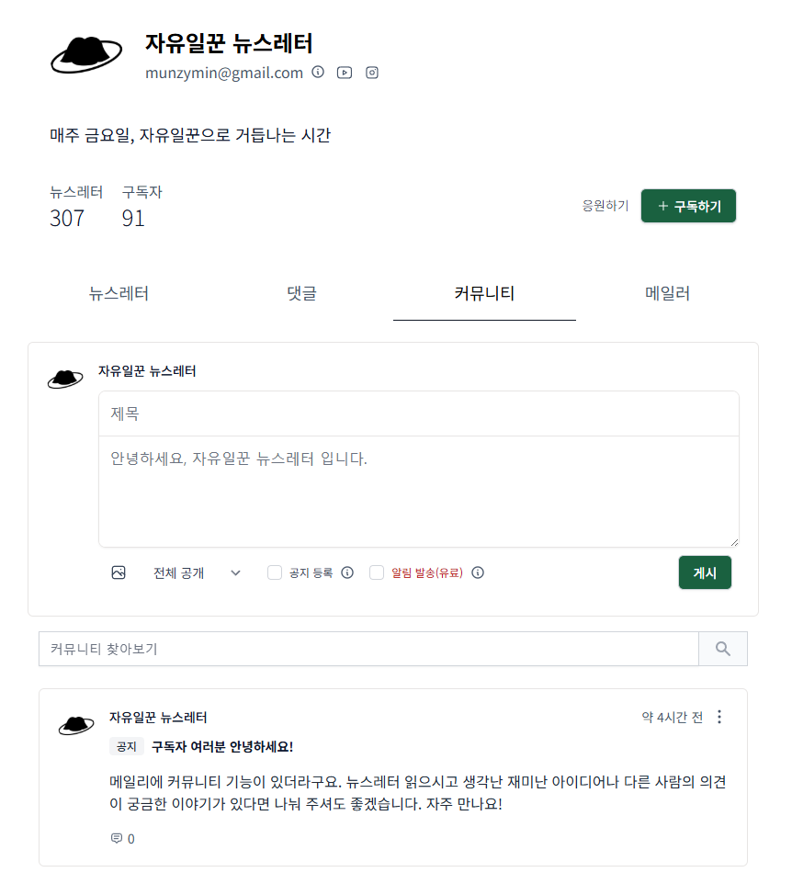Click the search magnifier in 커뮤니티 찾아보기
The height and width of the screenshot is (895, 792).
(722, 648)
